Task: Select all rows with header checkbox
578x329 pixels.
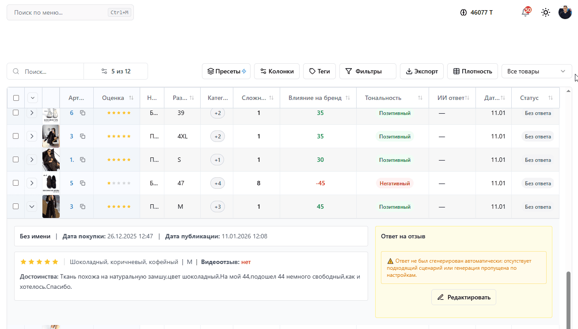Action: (16, 98)
